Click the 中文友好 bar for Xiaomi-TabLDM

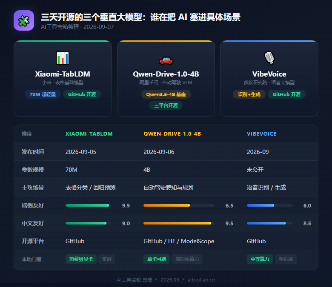click(x=88, y=223)
